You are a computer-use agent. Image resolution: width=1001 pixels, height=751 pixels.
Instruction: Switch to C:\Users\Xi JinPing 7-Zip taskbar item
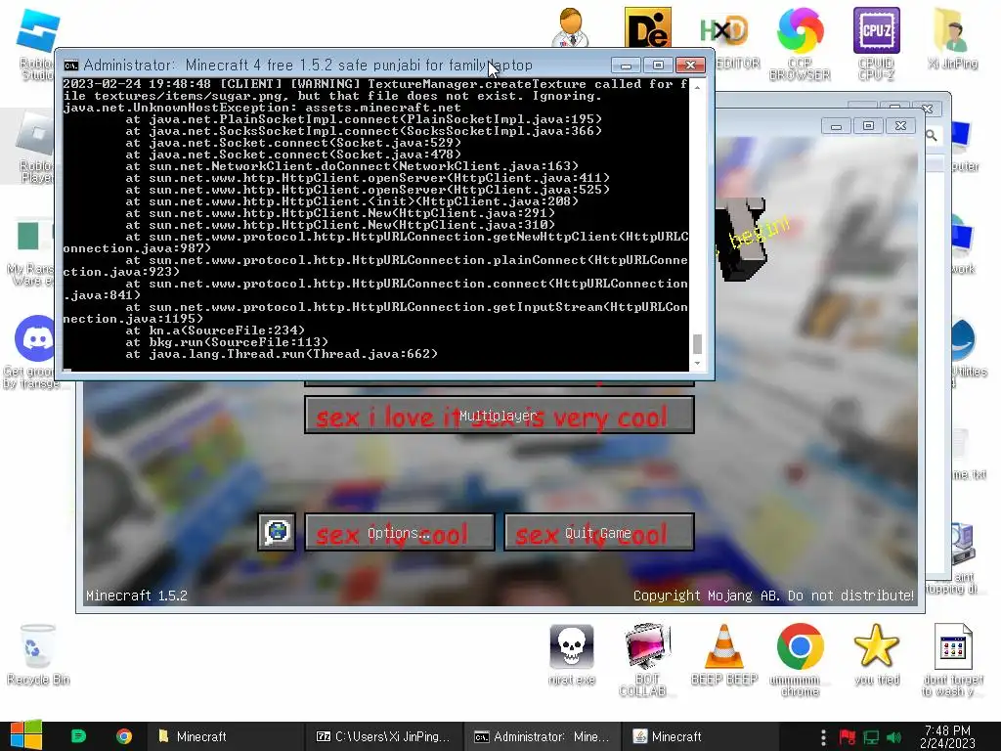coord(383,736)
